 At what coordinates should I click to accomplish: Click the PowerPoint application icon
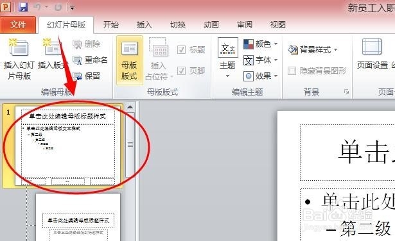click(x=6, y=7)
